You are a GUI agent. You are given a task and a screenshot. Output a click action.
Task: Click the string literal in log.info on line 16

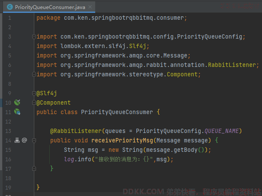coord(124,159)
